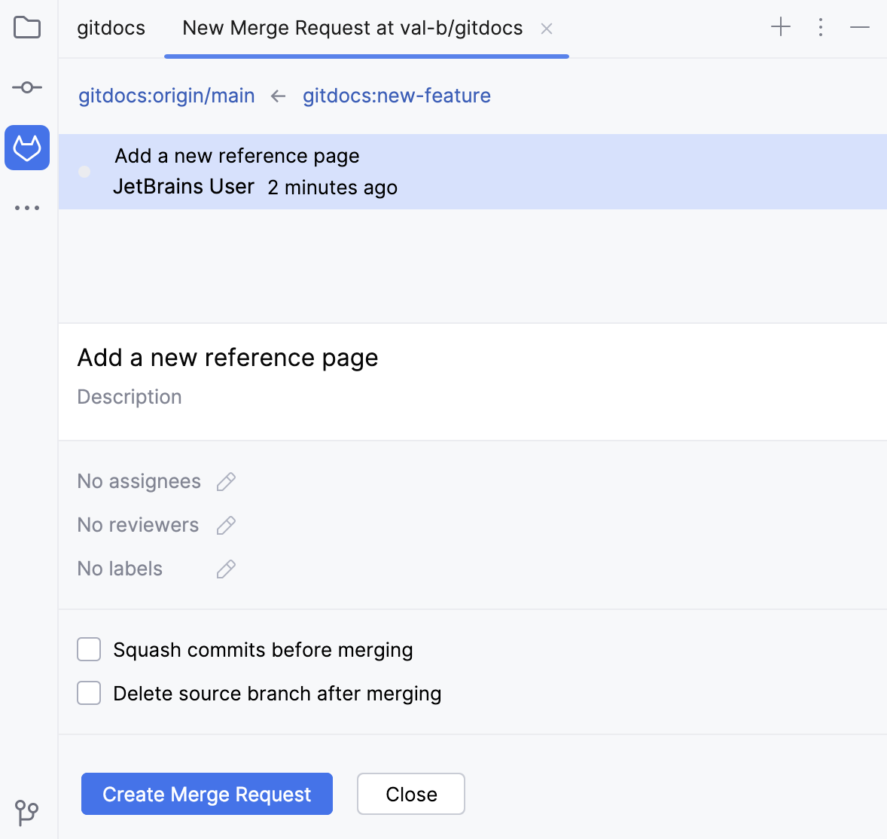Open the tab options kebab menu
887x839 pixels.
coord(821,27)
